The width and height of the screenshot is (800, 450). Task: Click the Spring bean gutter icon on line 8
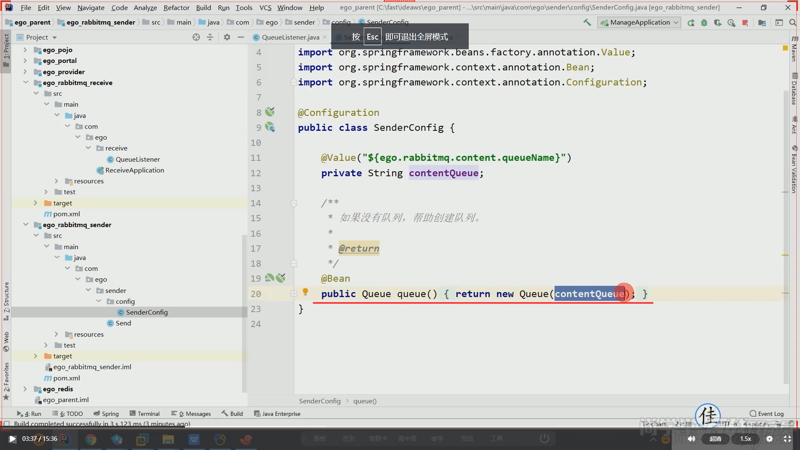tap(270, 112)
